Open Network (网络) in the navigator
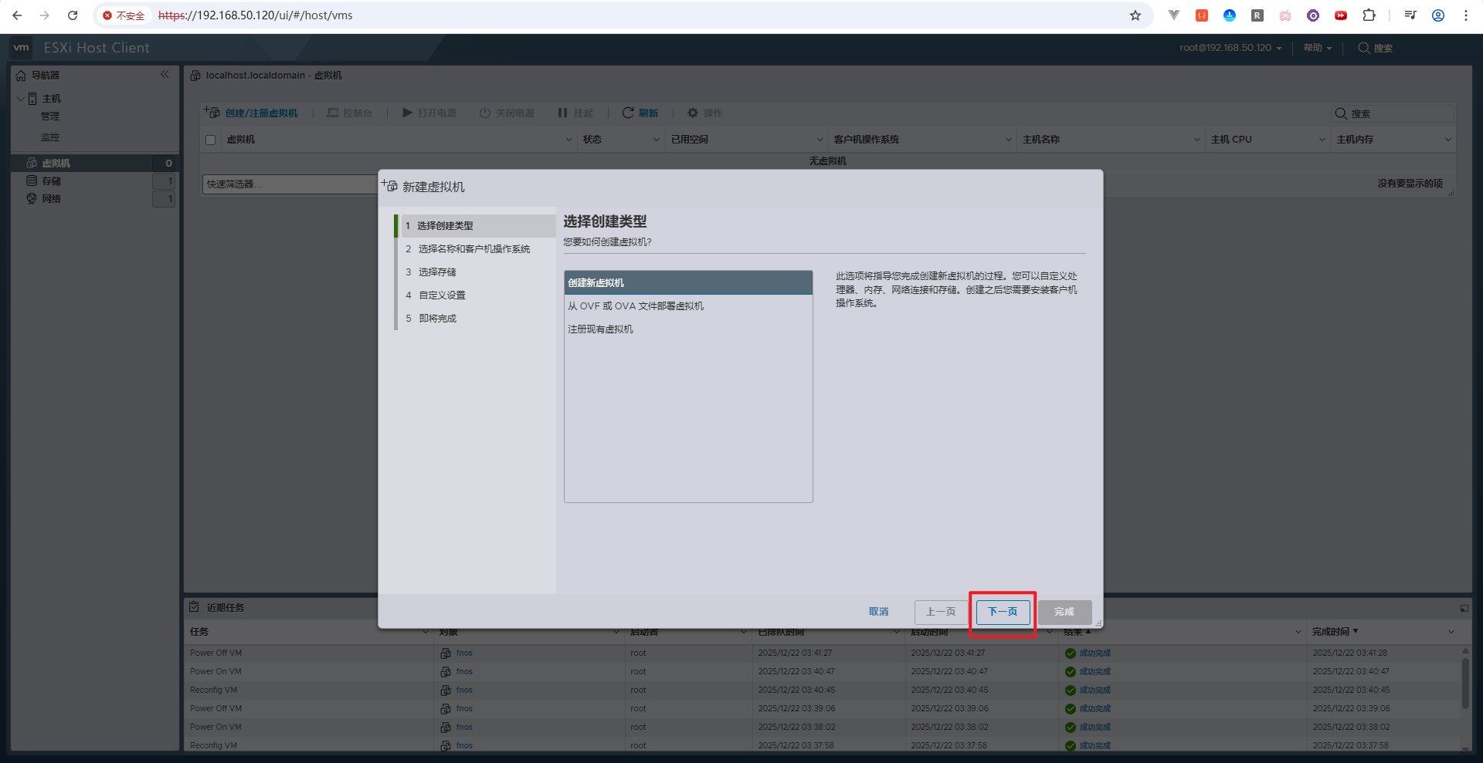 [51, 199]
